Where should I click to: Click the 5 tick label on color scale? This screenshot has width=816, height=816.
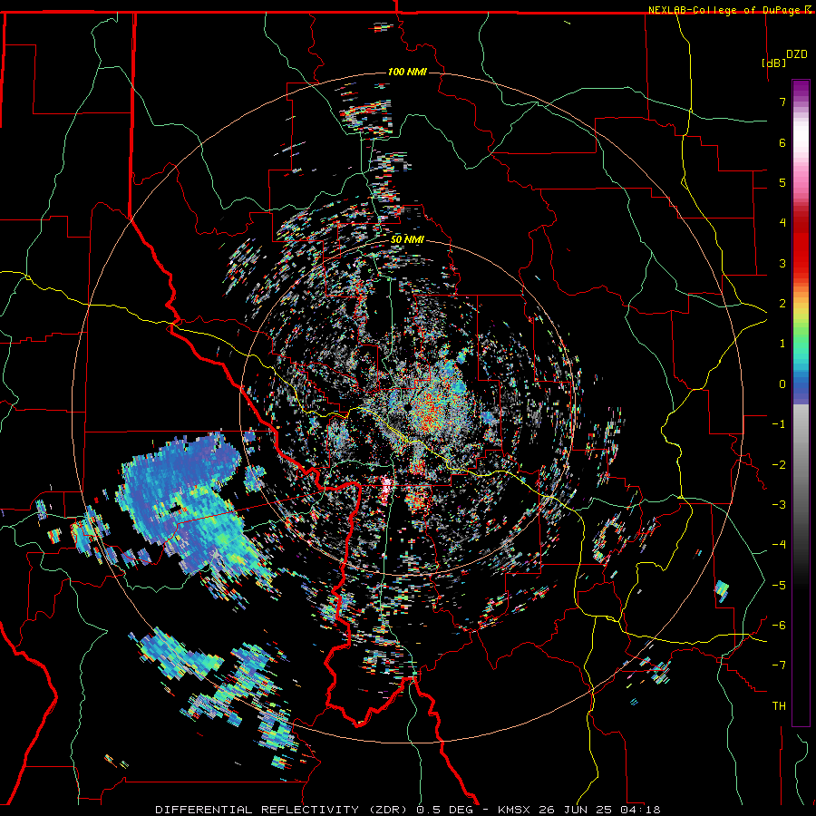coord(782,183)
